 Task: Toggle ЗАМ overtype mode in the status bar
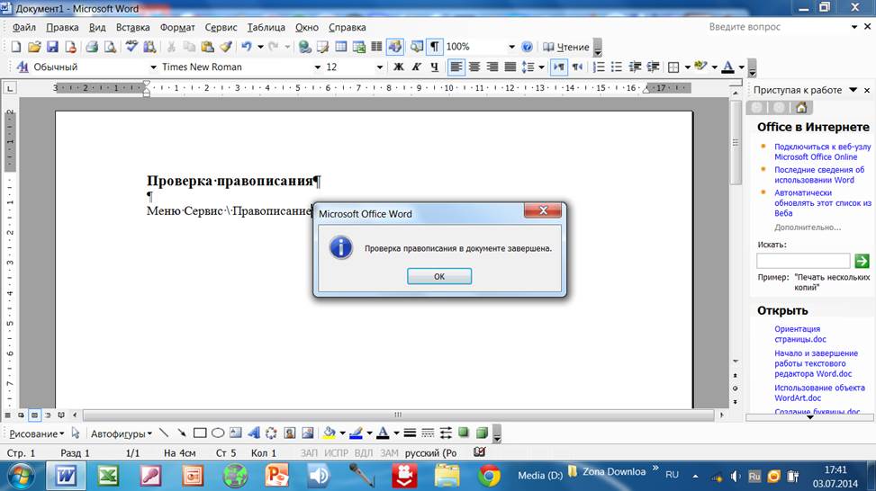[x=390, y=453]
